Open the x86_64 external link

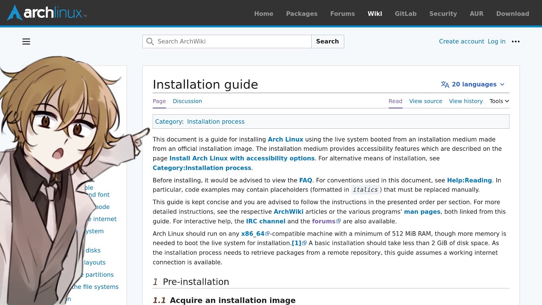pos(255,234)
